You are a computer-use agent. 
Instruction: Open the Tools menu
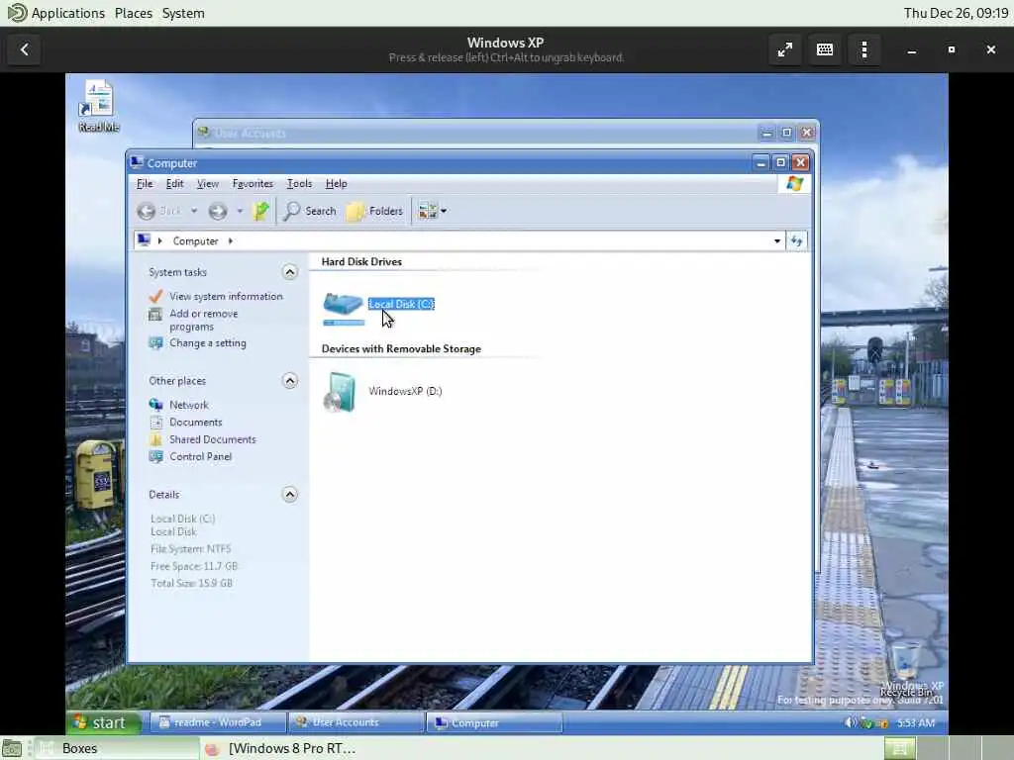click(x=299, y=183)
